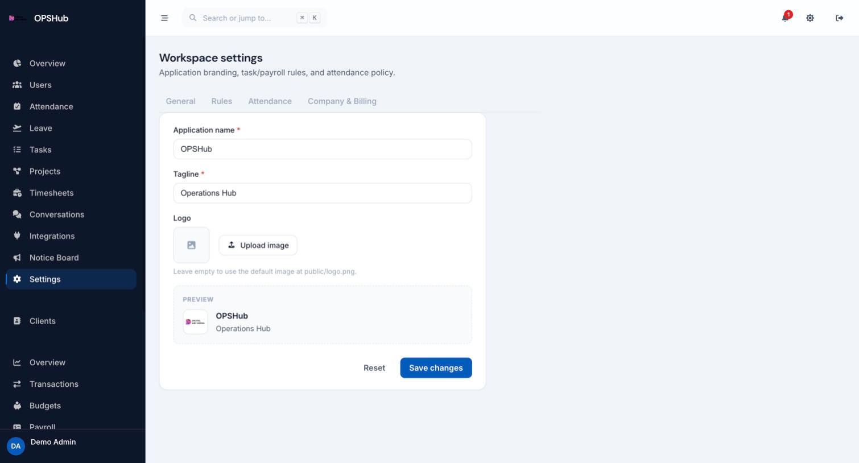Click the Budgets piggy bank icon
This screenshot has height=463, width=859.
point(17,406)
